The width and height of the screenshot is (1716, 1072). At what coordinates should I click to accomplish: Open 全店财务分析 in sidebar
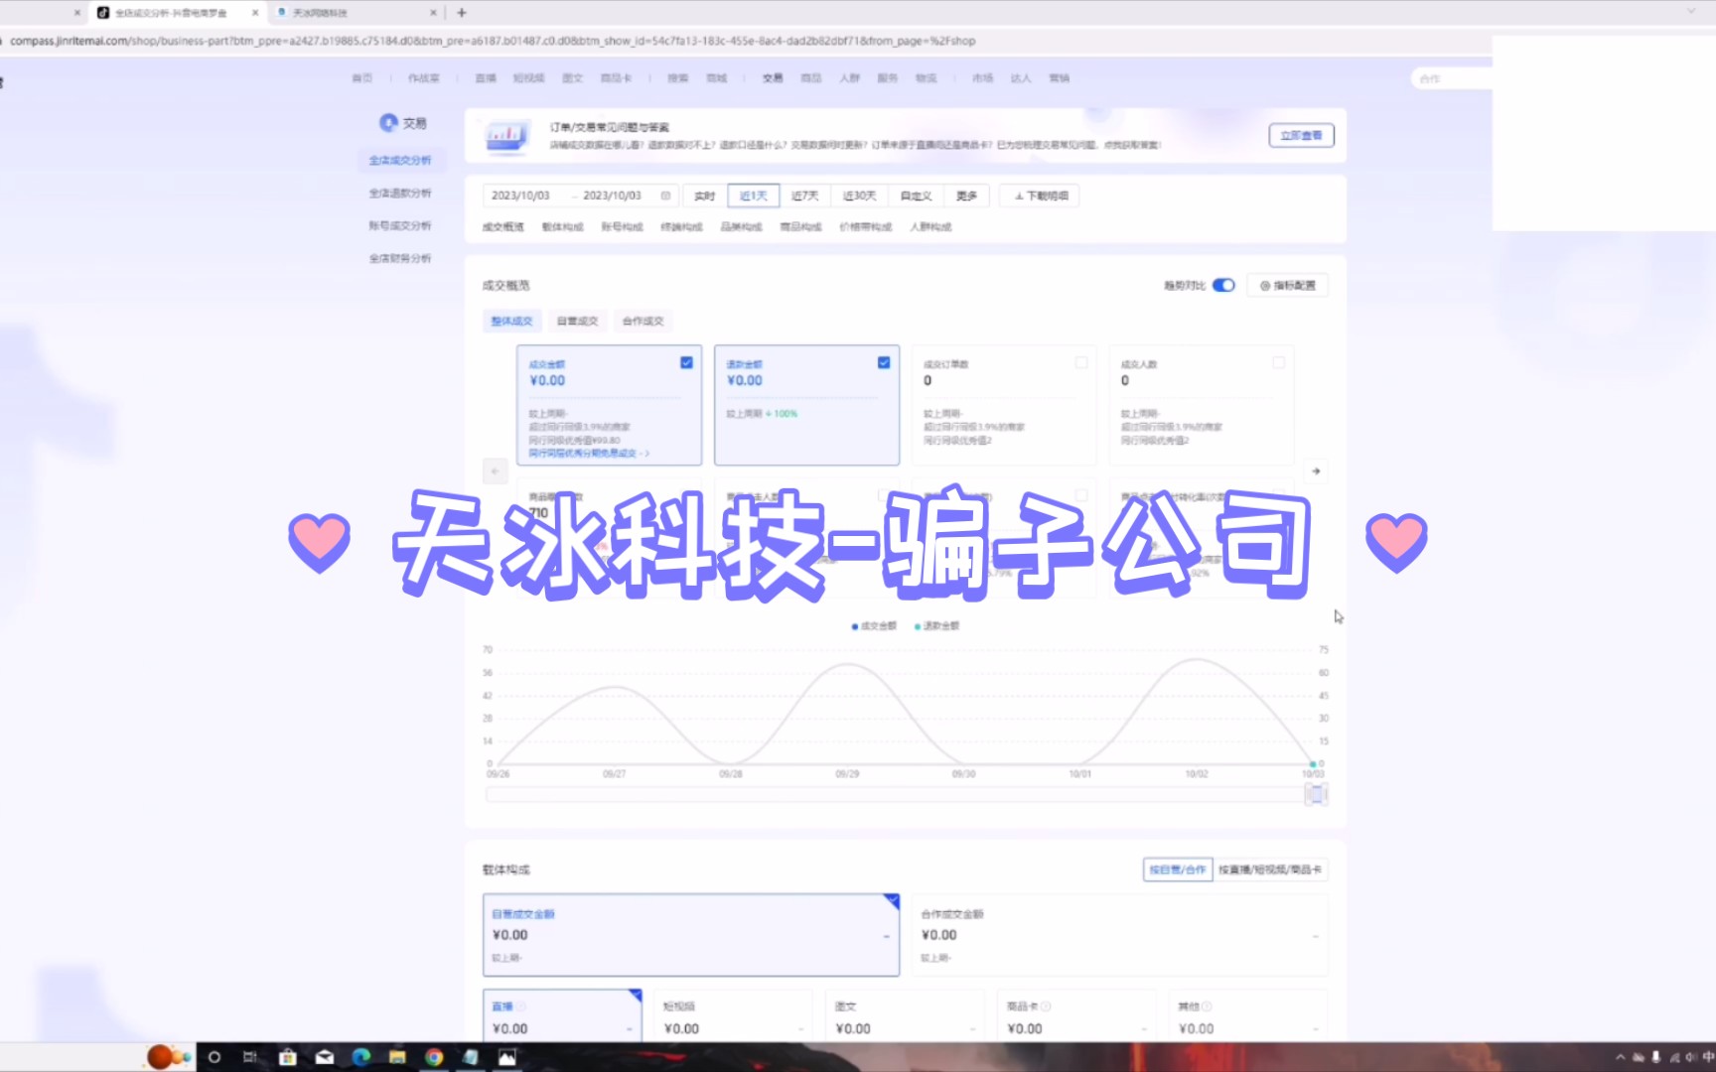pyautogui.click(x=400, y=258)
